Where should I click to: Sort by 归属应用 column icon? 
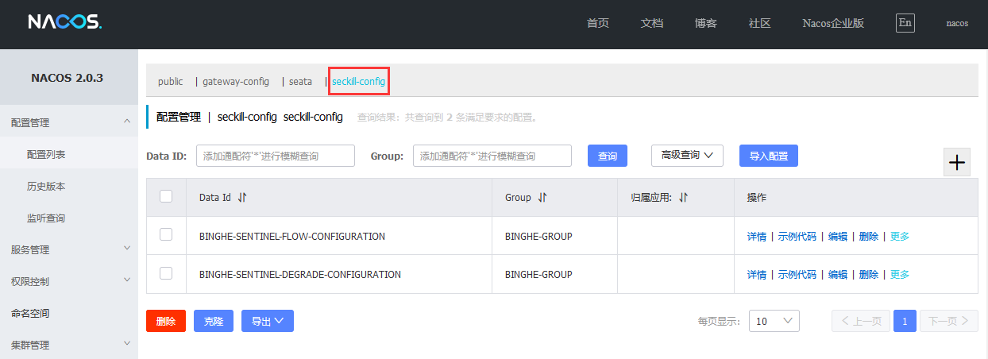(x=683, y=198)
